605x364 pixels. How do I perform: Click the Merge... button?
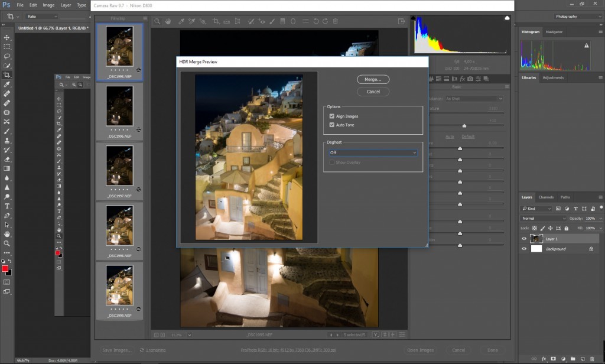point(373,79)
